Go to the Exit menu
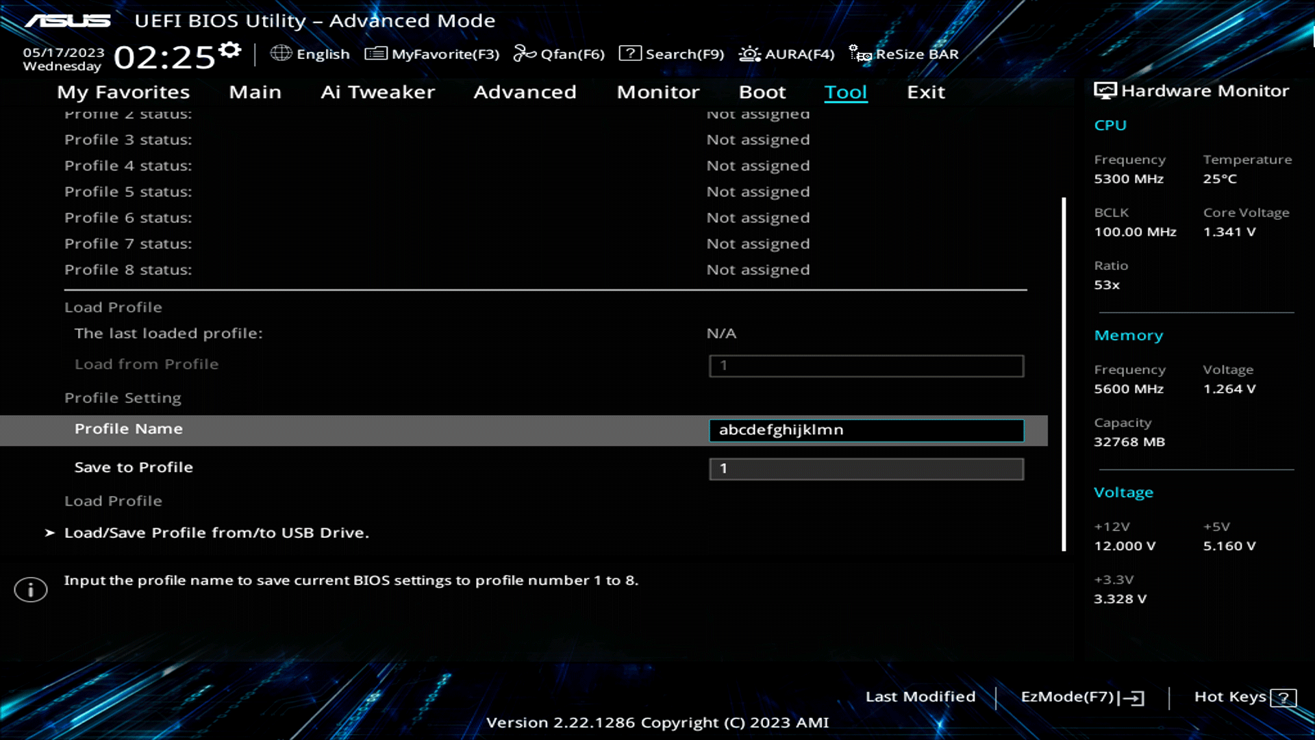The width and height of the screenshot is (1315, 740). (926, 92)
